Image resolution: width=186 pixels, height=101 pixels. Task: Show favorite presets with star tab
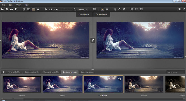tap(4, 72)
